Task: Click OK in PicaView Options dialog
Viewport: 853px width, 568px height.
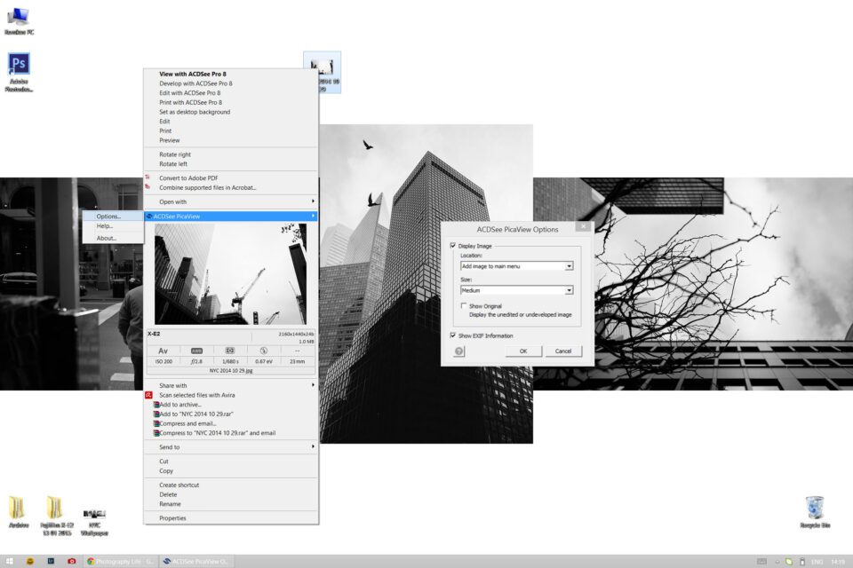Action: [x=523, y=351]
